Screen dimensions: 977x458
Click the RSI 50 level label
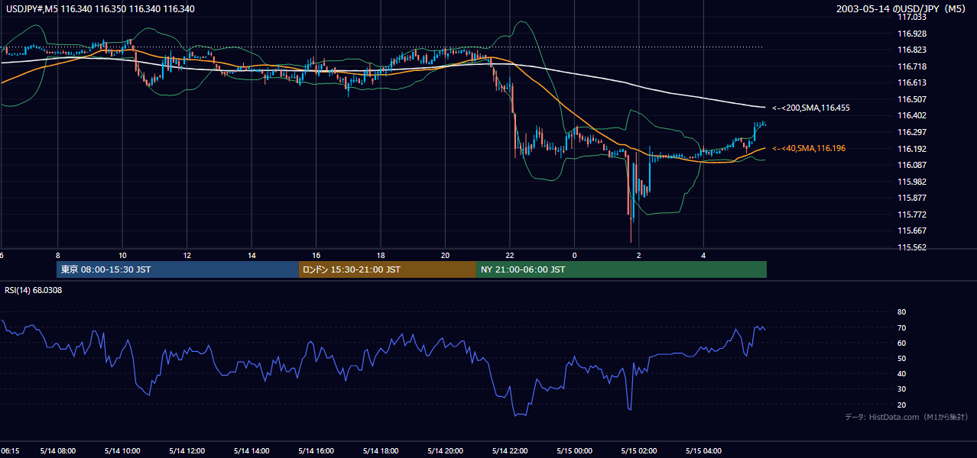coord(901,358)
